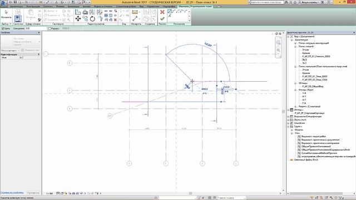Collapse the Identity Data section in Properties
This screenshot has width=356, height=200.
(38, 54)
